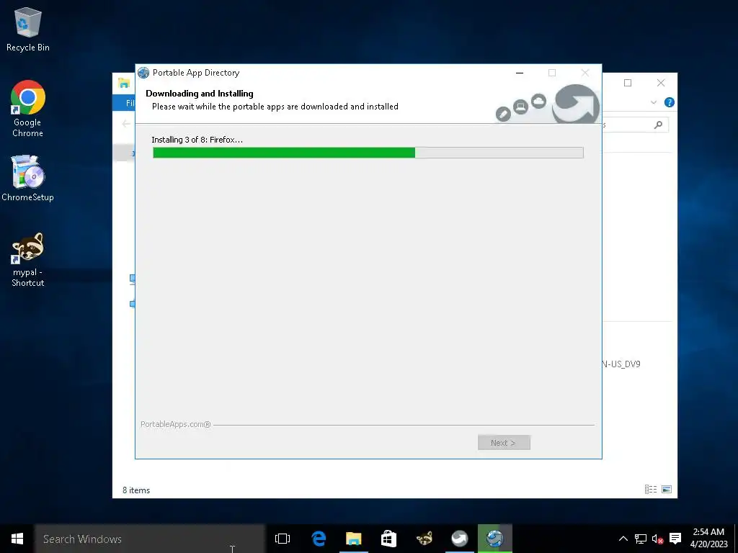Open the network status tray icon
This screenshot has width=738, height=553.
[x=641, y=539]
